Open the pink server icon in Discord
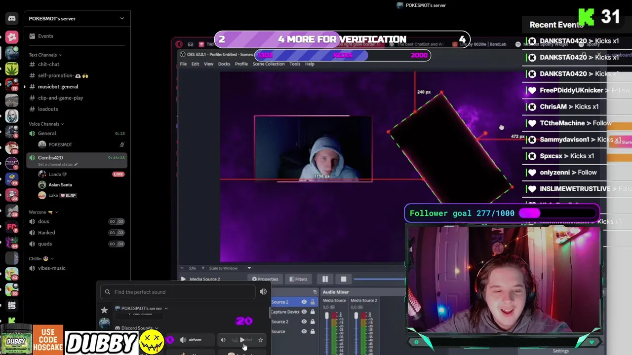Screen dimensions: 632x355 pos(12,37)
